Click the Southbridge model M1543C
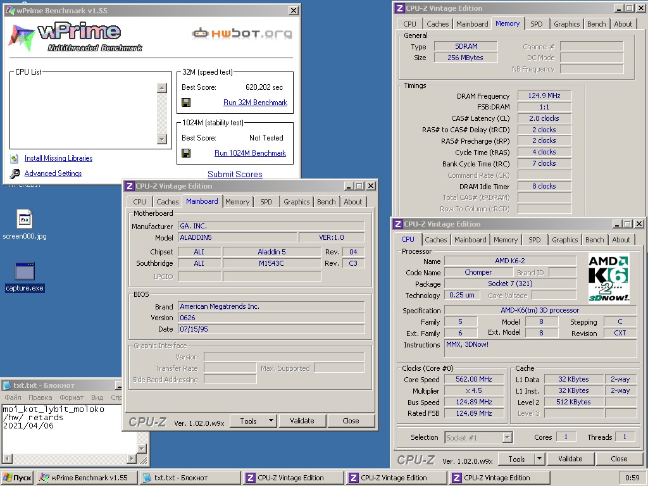The width and height of the screenshot is (648, 486). pos(271,263)
